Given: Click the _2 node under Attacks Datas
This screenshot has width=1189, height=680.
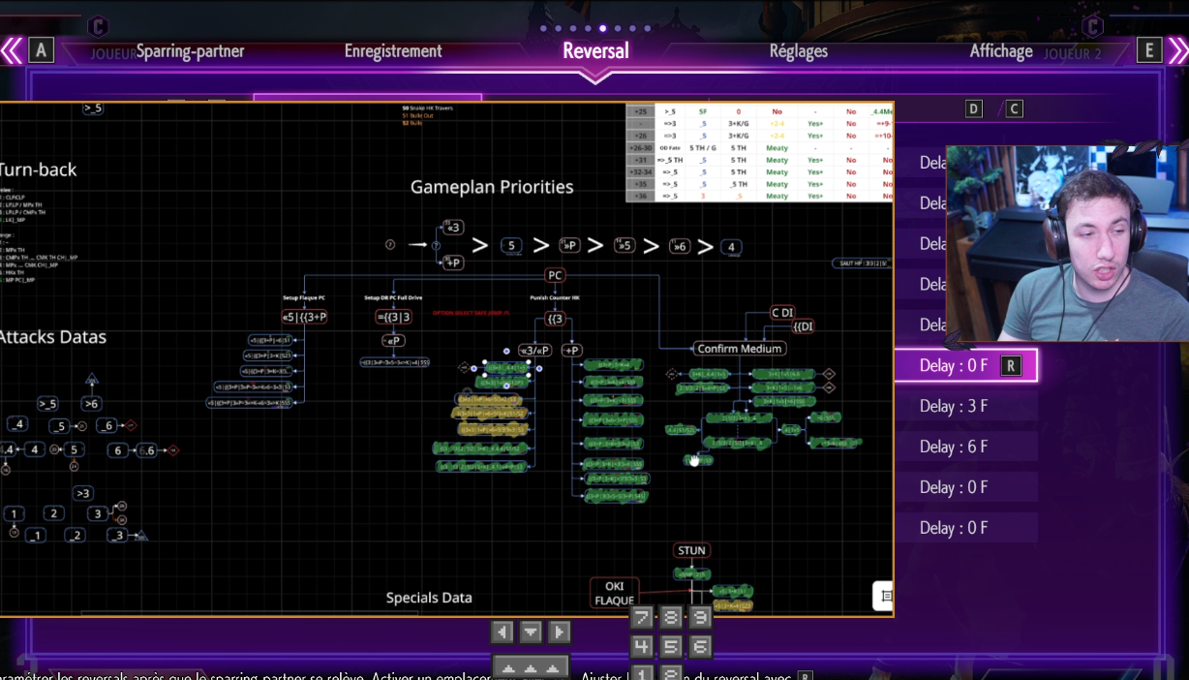Looking at the screenshot, I should (x=75, y=536).
